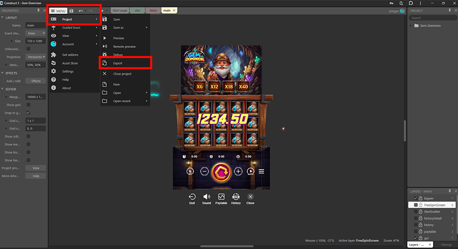The width and height of the screenshot is (458, 249).
Task: Click the Effects button
Action: tap(36, 81)
